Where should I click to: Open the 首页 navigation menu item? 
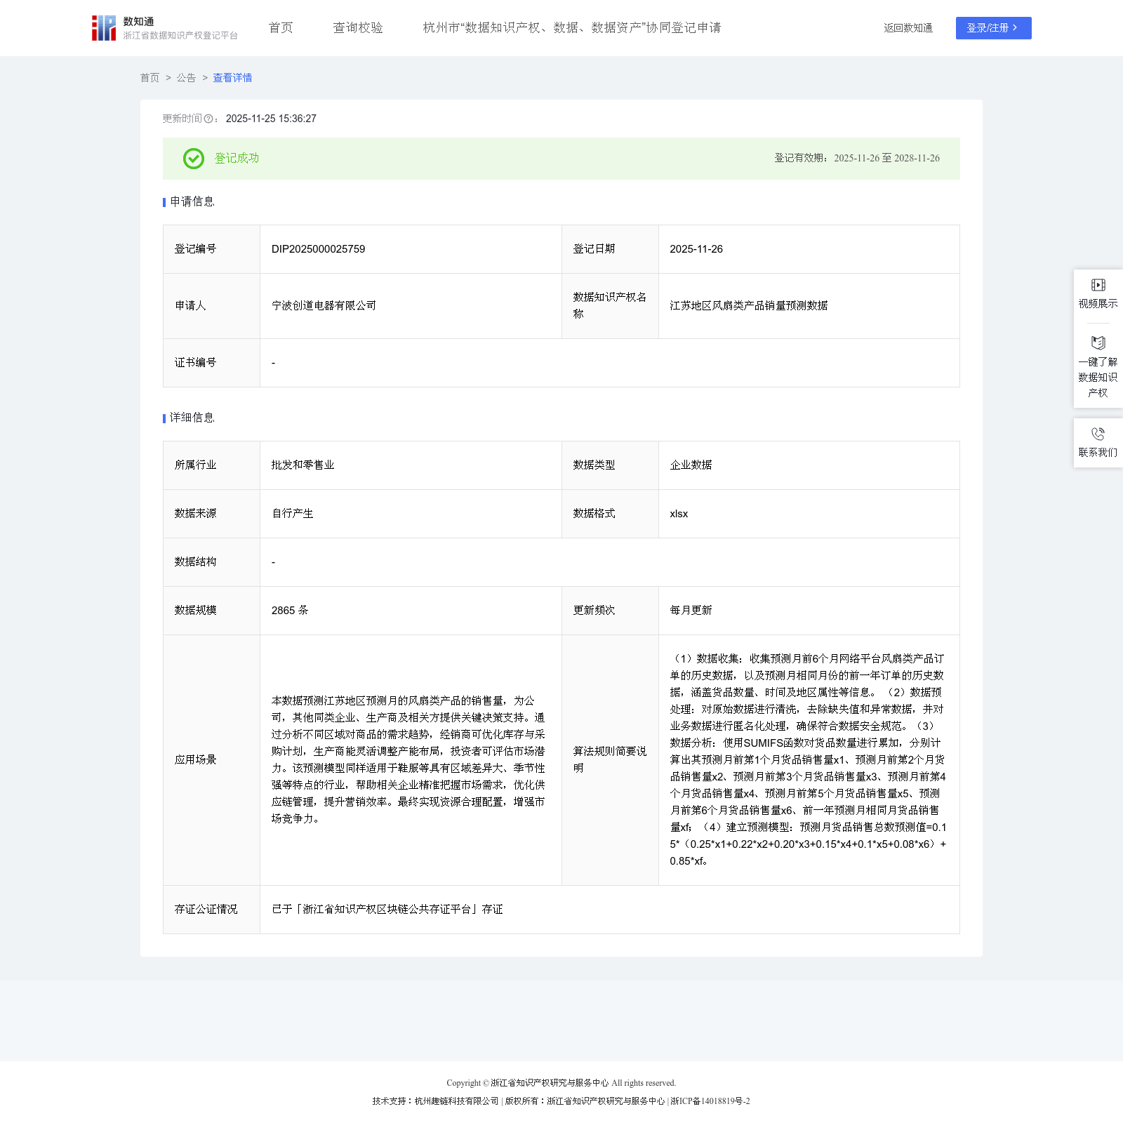[281, 28]
